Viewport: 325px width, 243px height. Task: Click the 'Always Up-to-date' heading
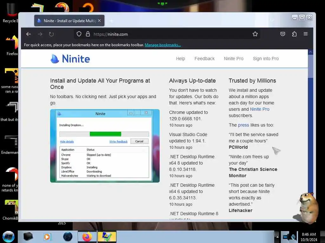pyautogui.click(x=192, y=81)
